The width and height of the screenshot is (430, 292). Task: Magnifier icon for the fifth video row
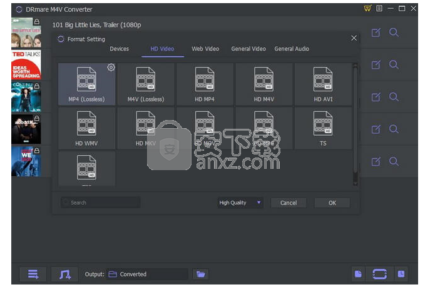point(394,161)
